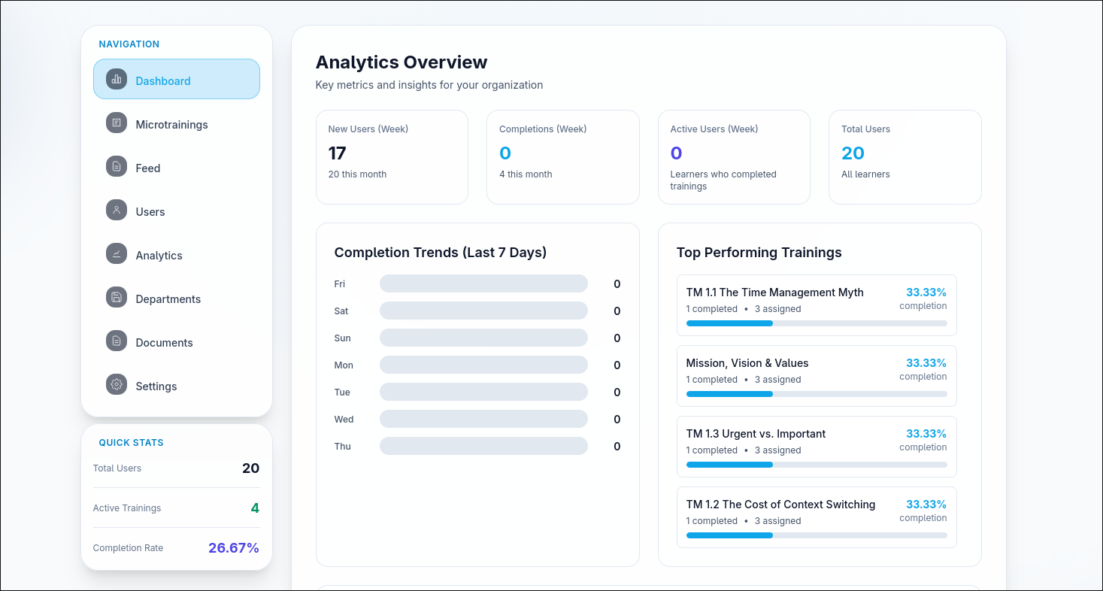The image size is (1103, 591).
Task: Click the Friday completion trend bar
Action: 483,283
